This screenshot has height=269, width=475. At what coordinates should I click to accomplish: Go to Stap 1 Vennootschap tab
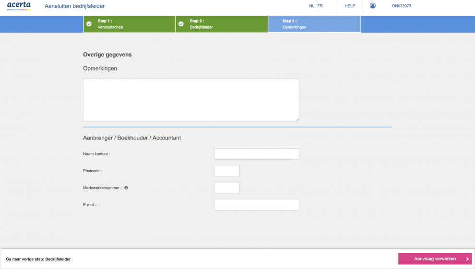click(x=130, y=24)
